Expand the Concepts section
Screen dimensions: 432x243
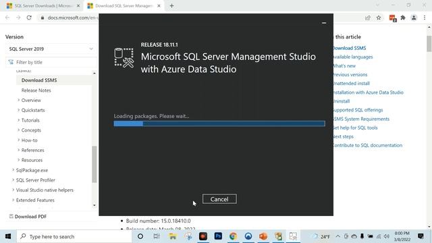[18, 130]
